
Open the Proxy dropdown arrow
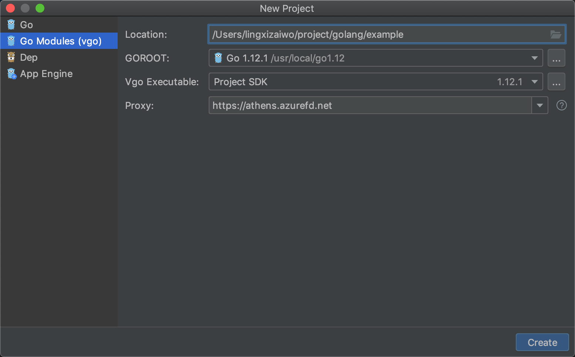[x=540, y=106]
